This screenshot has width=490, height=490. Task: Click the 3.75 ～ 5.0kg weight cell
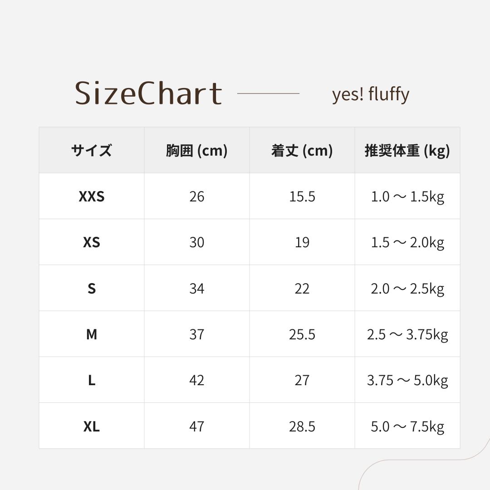tap(407, 380)
